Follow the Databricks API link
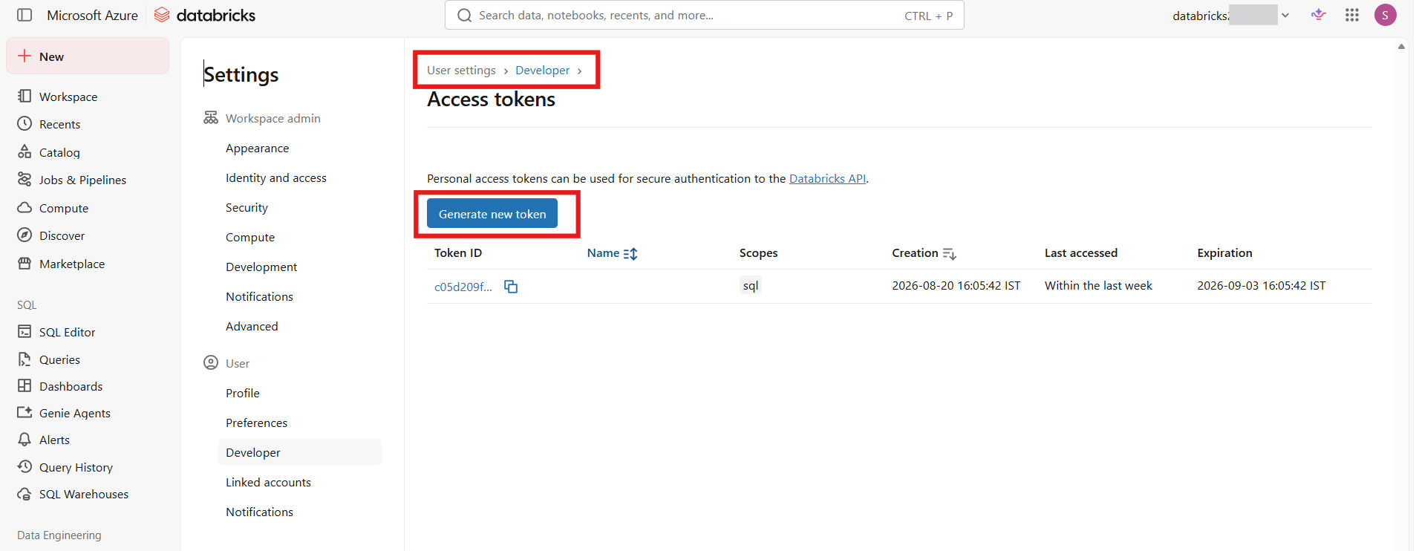The height and width of the screenshot is (551, 1416). click(x=827, y=178)
